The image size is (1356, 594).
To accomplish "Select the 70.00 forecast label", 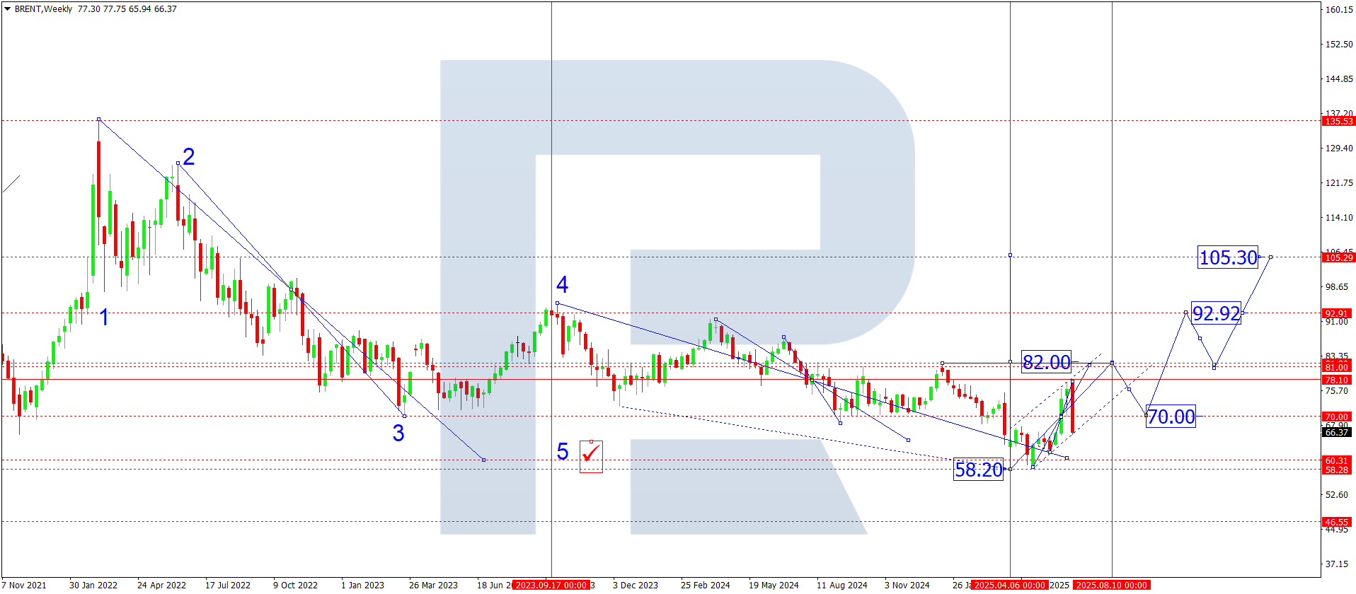I will (1171, 417).
